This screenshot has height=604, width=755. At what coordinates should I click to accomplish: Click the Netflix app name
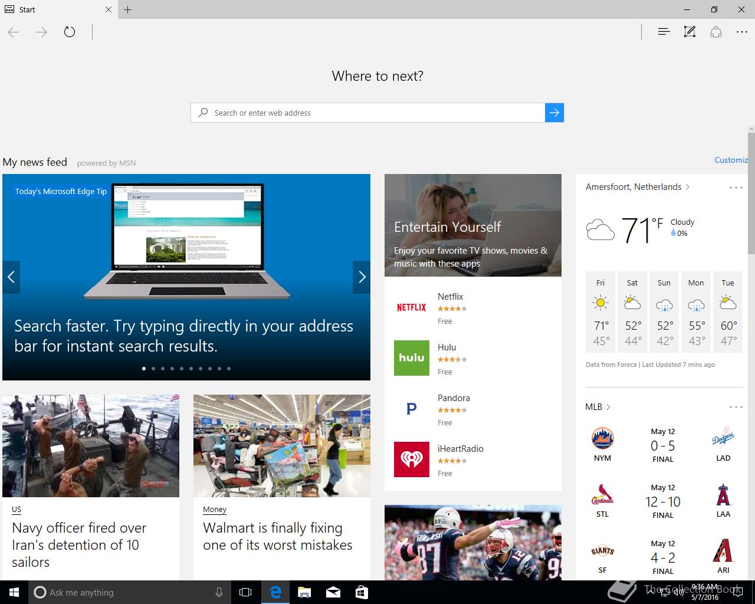pyautogui.click(x=450, y=297)
